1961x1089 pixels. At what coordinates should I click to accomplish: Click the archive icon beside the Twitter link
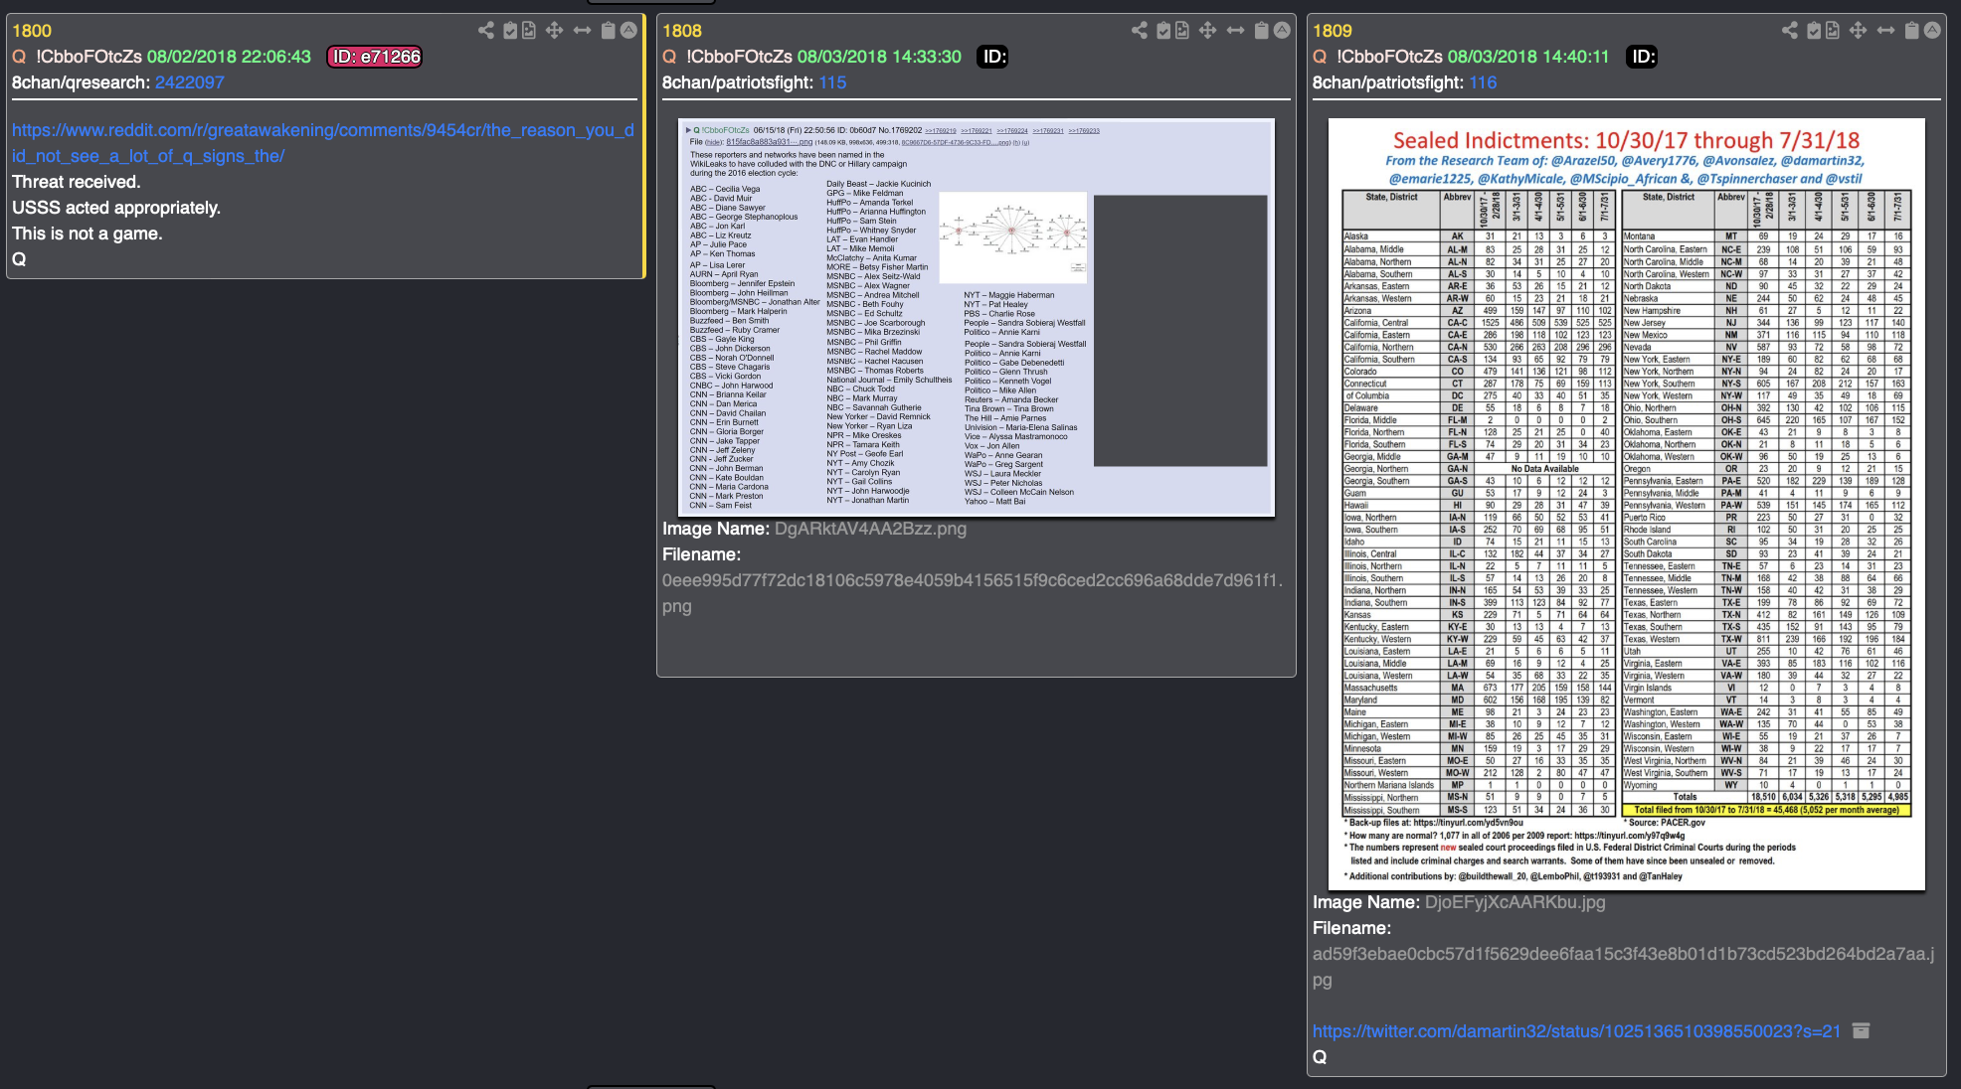pos(1862,1030)
